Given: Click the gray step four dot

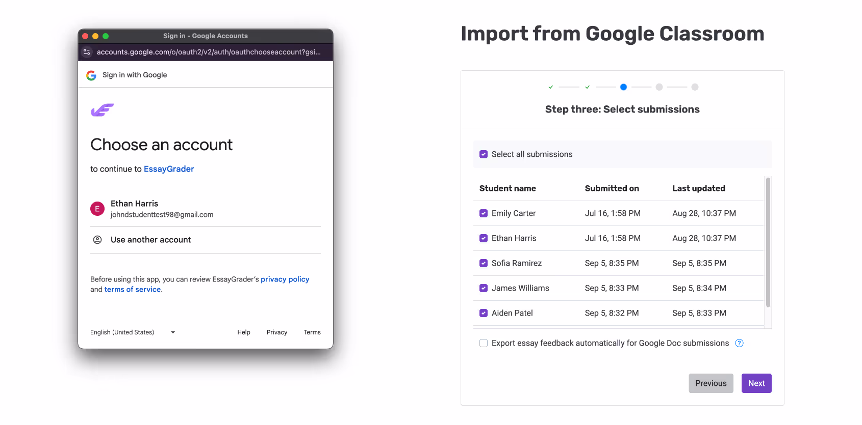Looking at the screenshot, I should 659,87.
